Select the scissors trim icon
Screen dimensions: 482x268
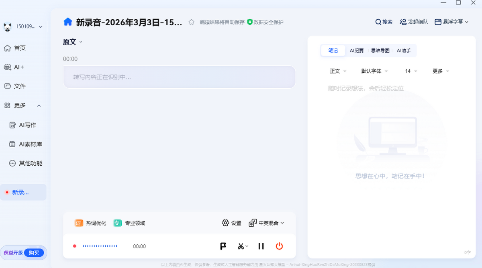[x=241, y=246]
